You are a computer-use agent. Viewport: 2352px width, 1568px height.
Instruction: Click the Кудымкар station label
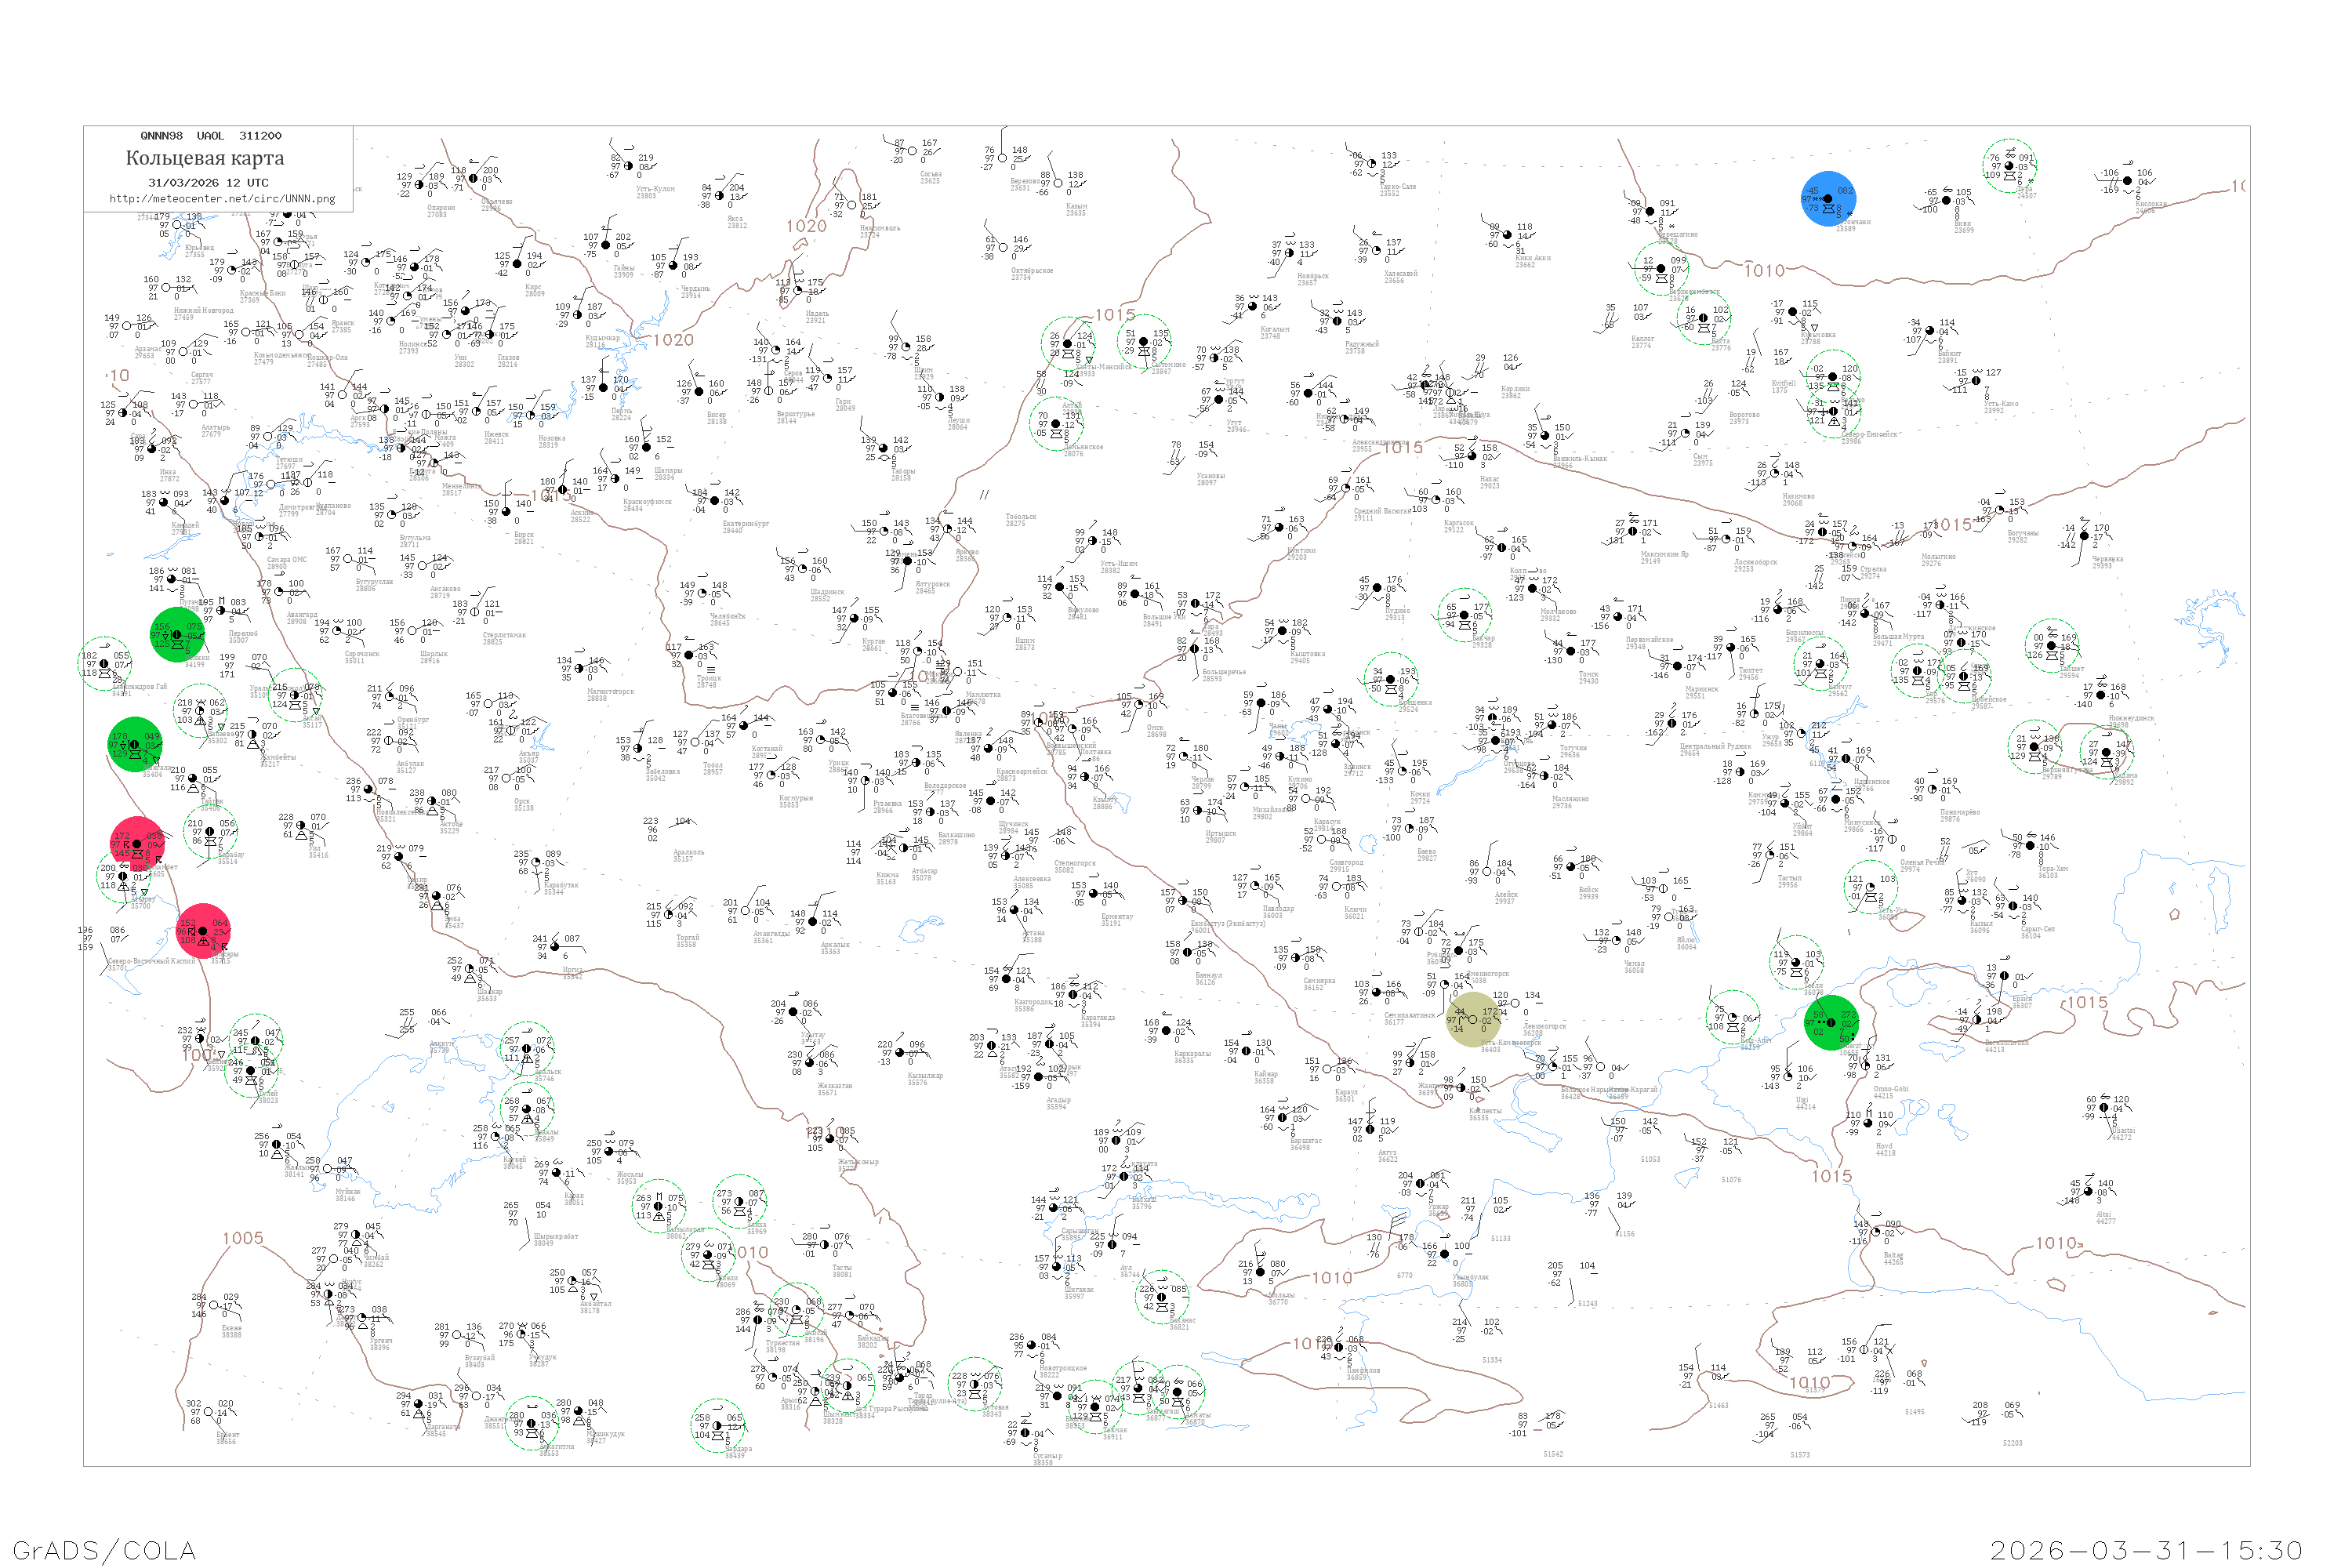click(602, 339)
